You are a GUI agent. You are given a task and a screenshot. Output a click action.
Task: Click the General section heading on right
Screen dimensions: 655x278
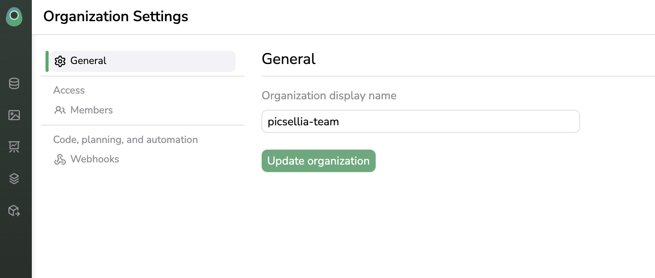(x=289, y=59)
